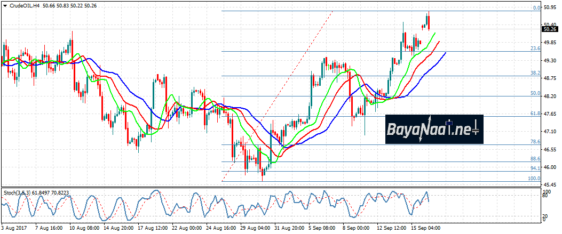The width and height of the screenshot is (562, 234).
Task: Select the 23.6 Fibonacci level label
Action: pos(536,49)
